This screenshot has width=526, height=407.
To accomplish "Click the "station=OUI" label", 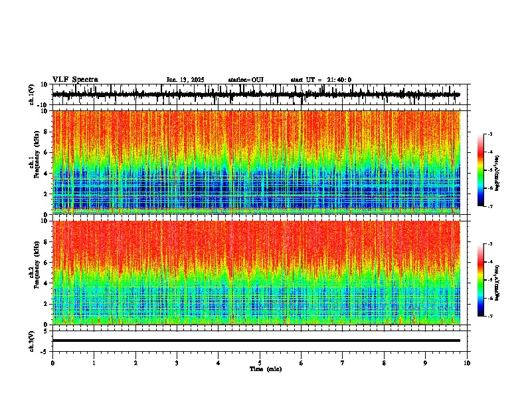I will pos(246,80).
